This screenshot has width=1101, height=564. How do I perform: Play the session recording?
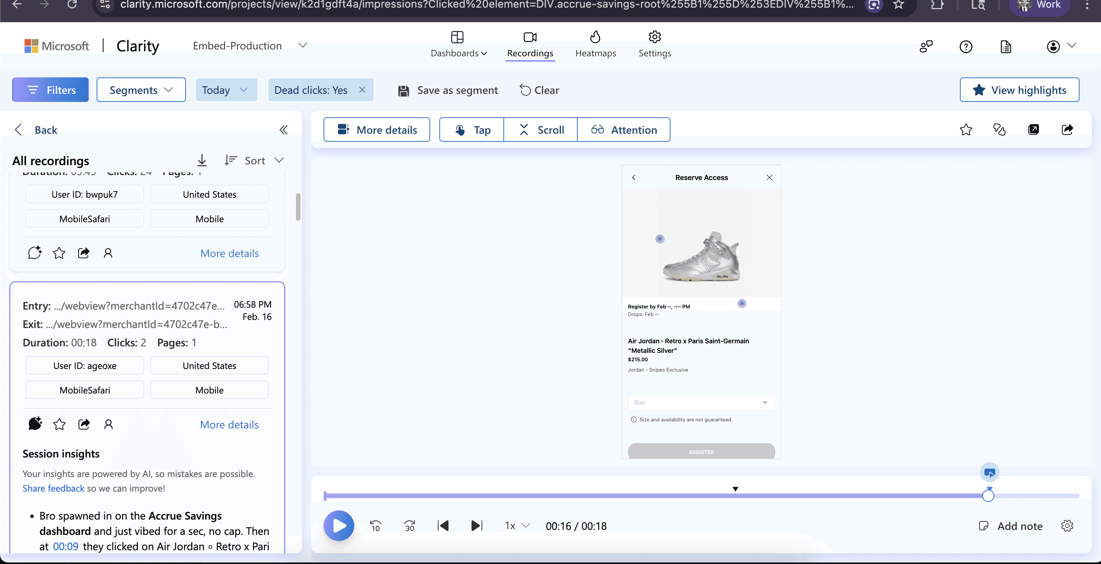tap(339, 526)
